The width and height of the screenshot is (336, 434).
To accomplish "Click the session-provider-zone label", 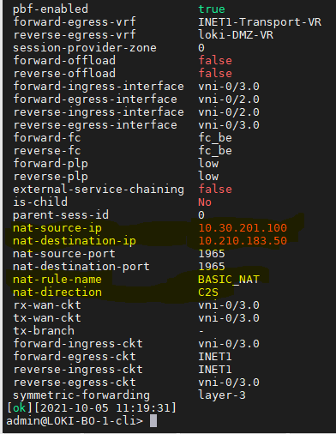I will [x=85, y=48].
